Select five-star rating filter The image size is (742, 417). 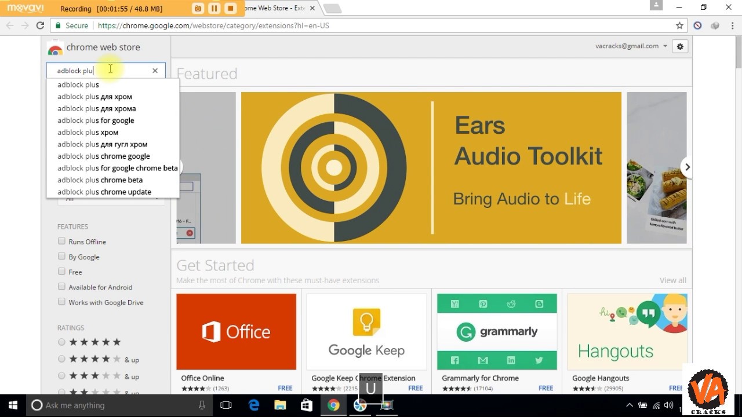coord(61,342)
